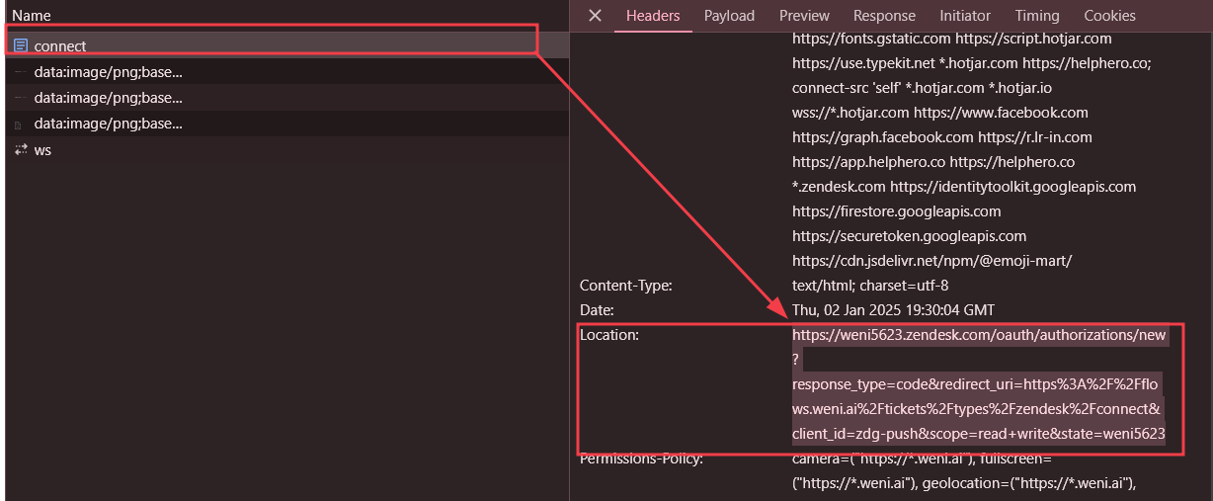Click the Date header value

[x=893, y=310]
